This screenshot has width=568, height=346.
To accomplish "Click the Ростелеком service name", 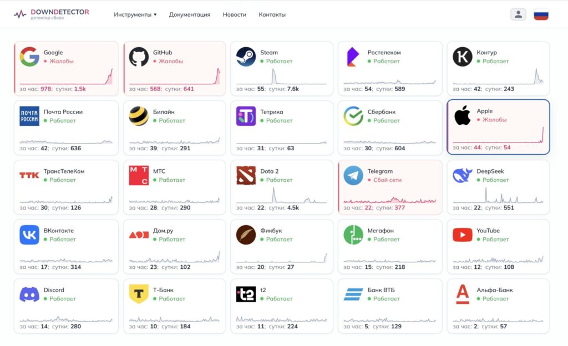I will [384, 53].
